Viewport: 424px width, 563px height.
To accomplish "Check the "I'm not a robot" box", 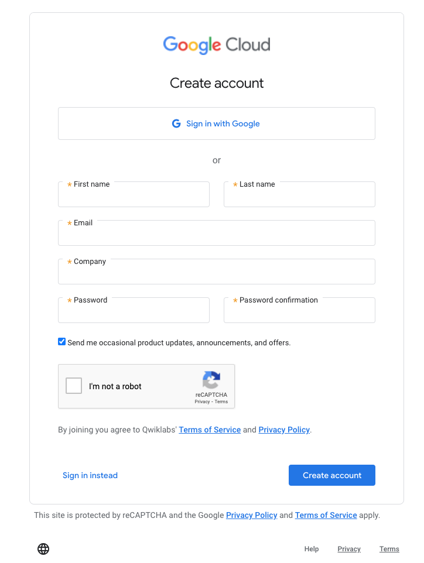I will [73, 386].
